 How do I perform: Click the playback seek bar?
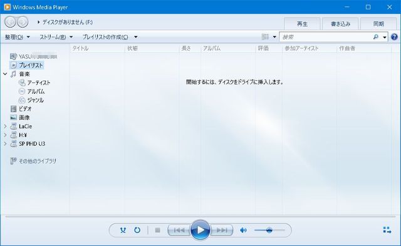coord(200,217)
